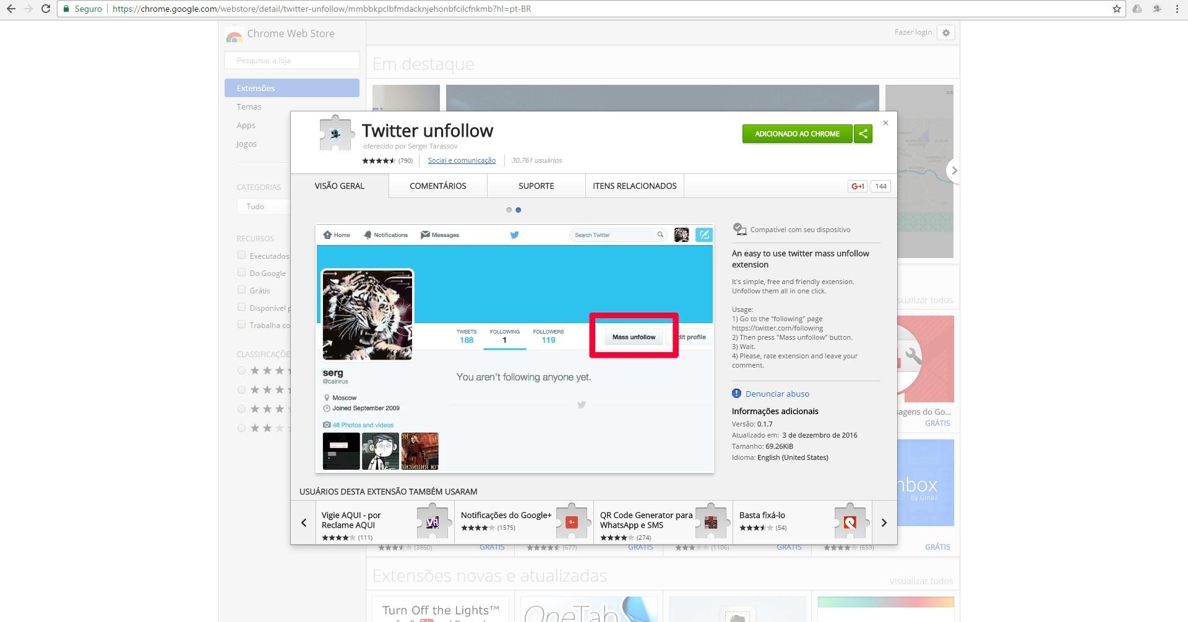Click the blue report abuse exclamation icon
The height and width of the screenshot is (622, 1188).
coord(736,394)
